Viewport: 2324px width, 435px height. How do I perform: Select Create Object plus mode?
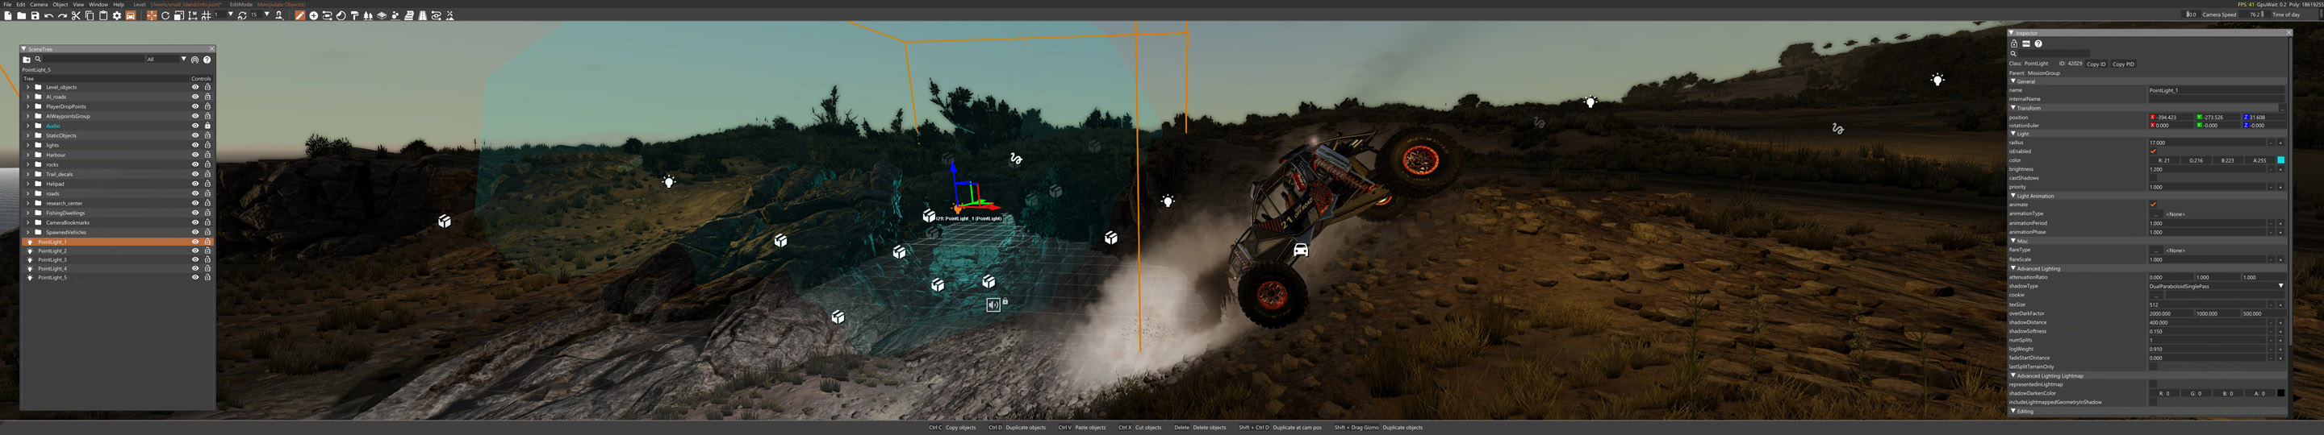(x=313, y=15)
